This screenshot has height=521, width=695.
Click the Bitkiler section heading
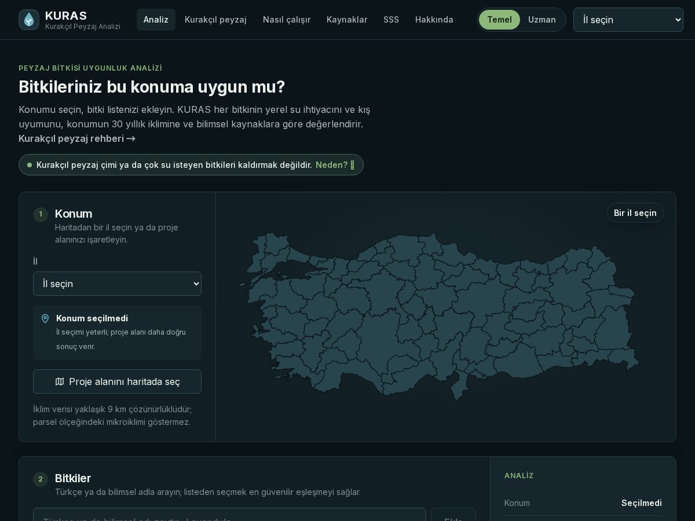[73, 478]
